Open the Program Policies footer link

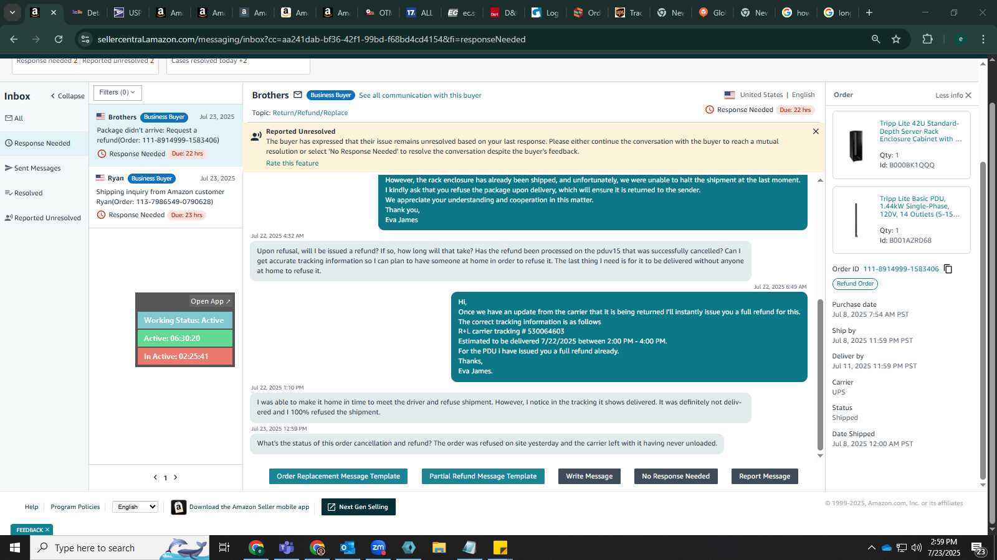[75, 507]
